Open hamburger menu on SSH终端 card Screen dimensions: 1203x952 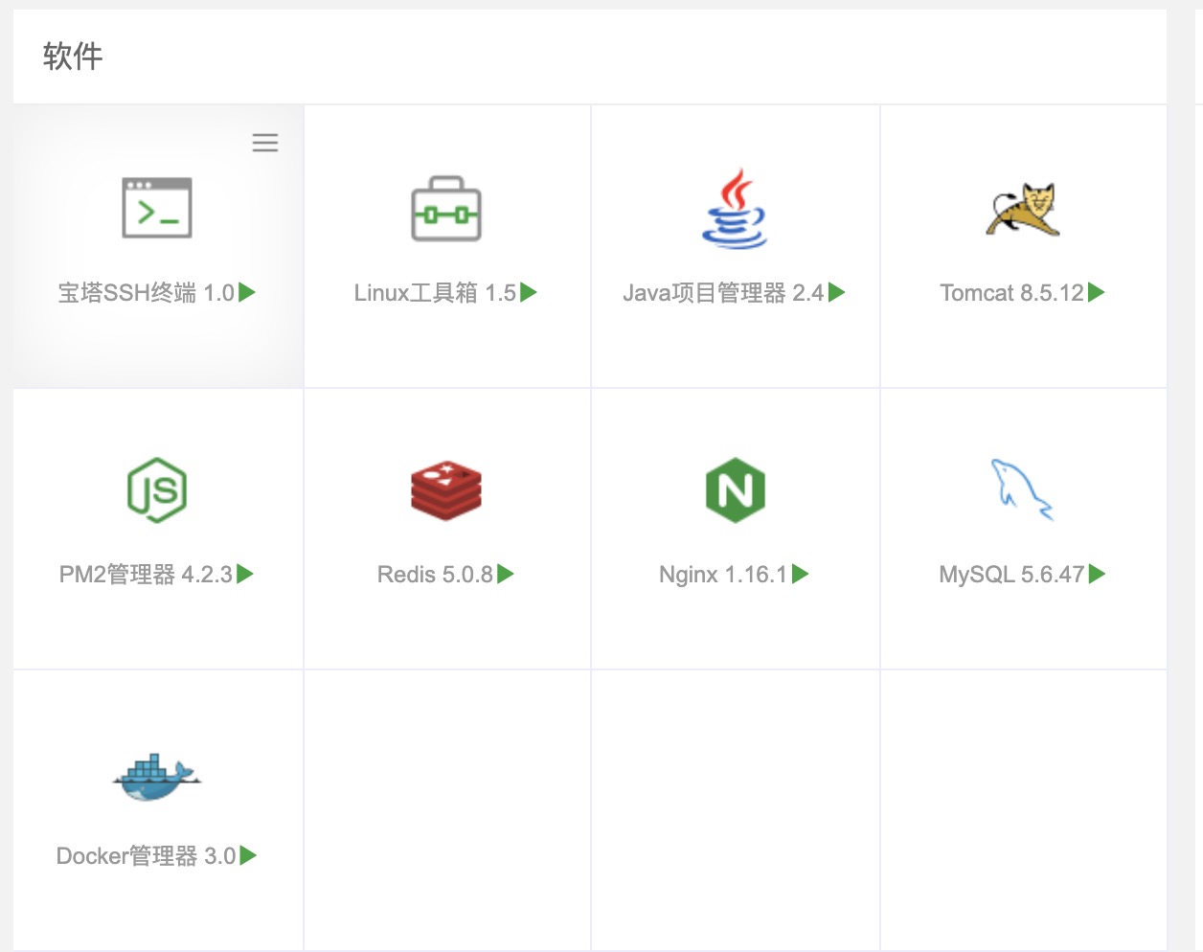coord(265,143)
